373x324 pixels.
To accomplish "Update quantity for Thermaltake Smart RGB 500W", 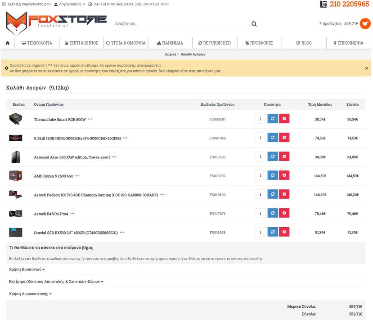I will tap(273, 119).
